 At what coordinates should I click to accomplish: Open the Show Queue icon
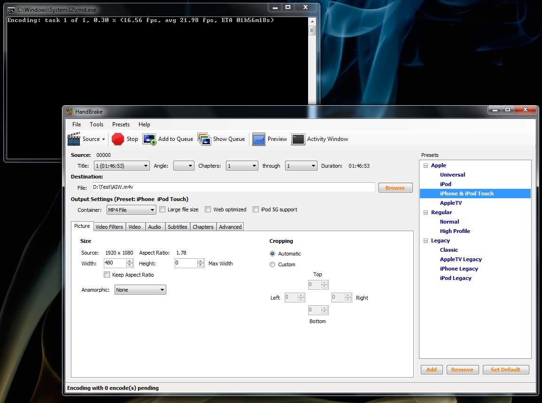click(204, 139)
